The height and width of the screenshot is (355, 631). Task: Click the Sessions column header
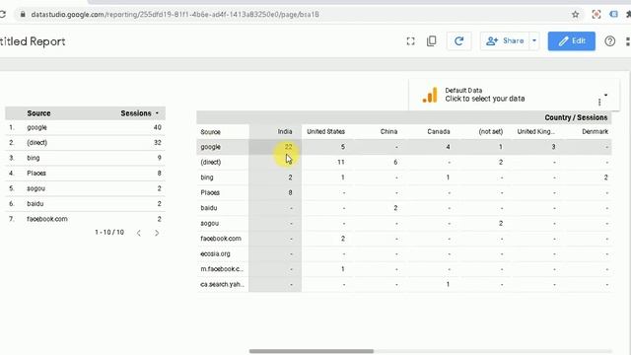[x=136, y=113]
